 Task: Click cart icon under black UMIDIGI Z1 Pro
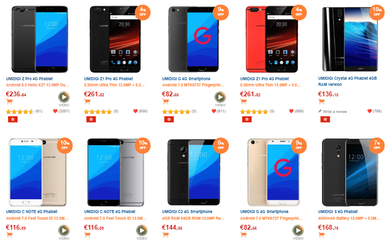(87, 101)
